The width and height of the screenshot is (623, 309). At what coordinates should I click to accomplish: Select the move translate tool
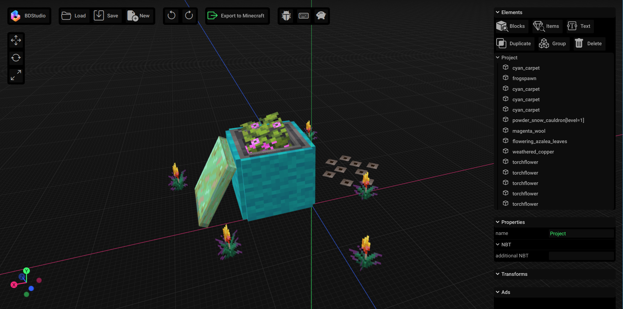(16, 41)
